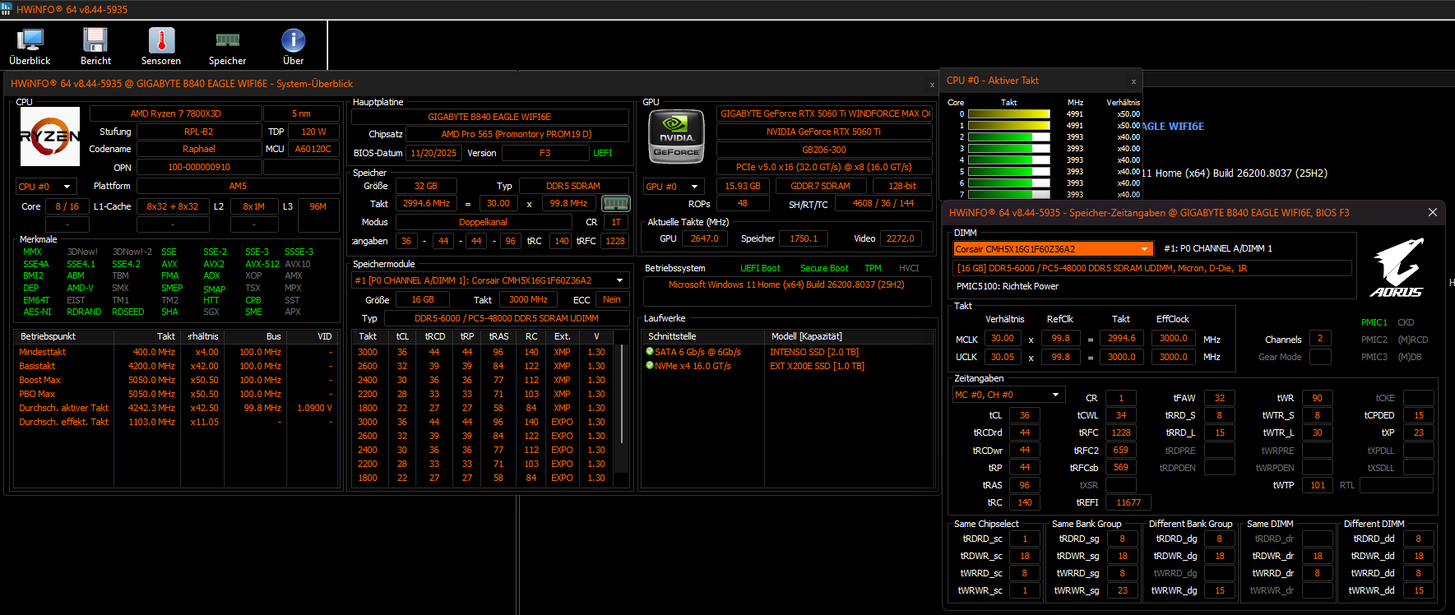The width and height of the screenshot is (1455, 615).
Task: Click the NVIDIA GeForce logo image
Action: pos(676,136)
